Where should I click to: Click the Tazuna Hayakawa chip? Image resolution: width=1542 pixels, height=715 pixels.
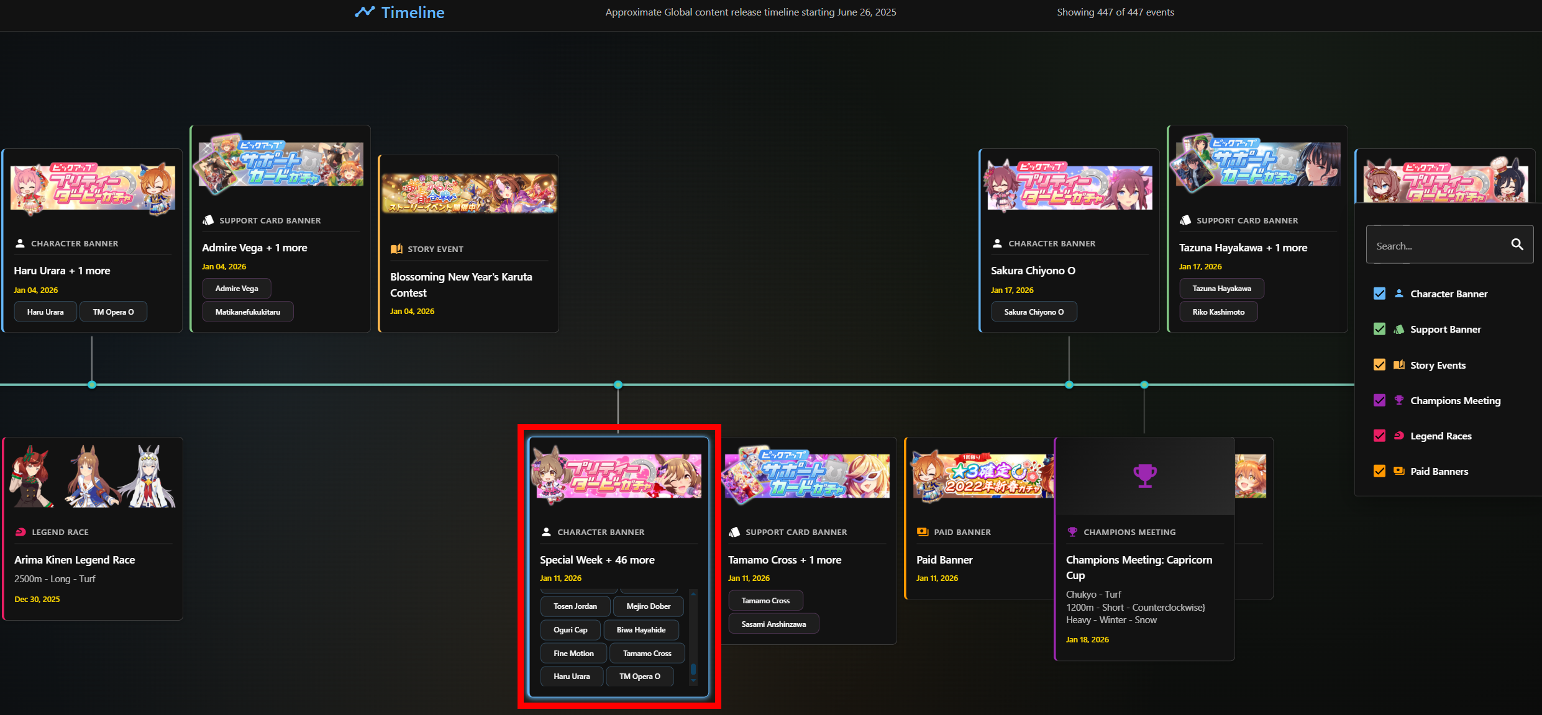click(1221, 288)
